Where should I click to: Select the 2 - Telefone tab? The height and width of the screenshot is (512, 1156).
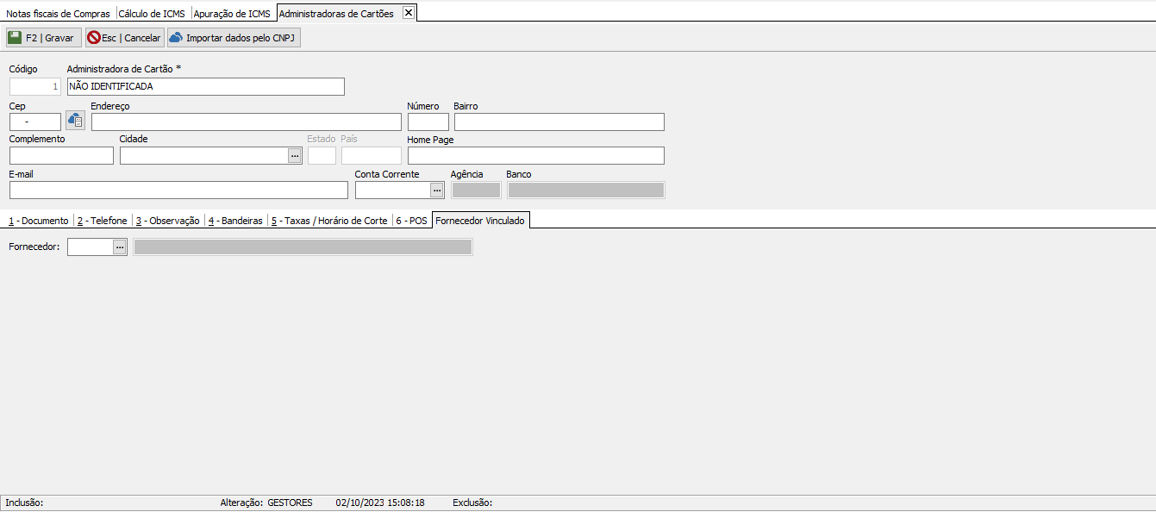(x=103, y=221)
